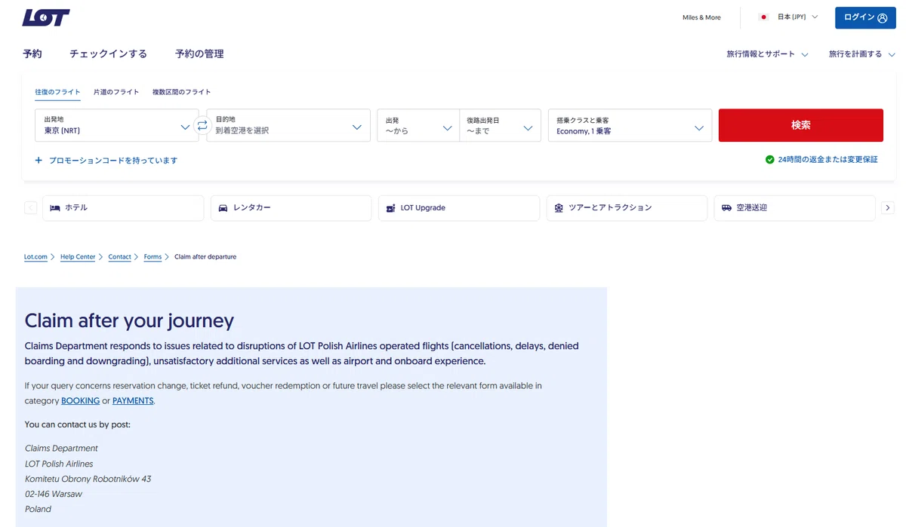Open the チェックインする menu
The image size is (906, 527).
tap(108, 54)
